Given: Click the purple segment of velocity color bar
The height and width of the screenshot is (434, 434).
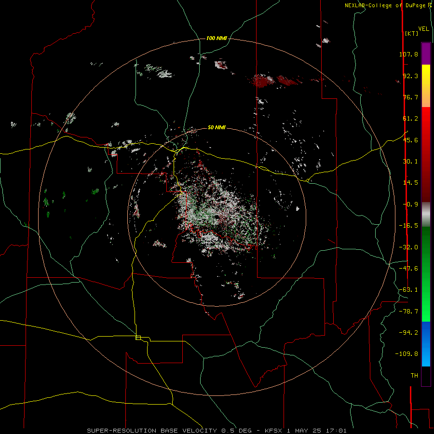Looking at the screenshot, I should point(426,54).
